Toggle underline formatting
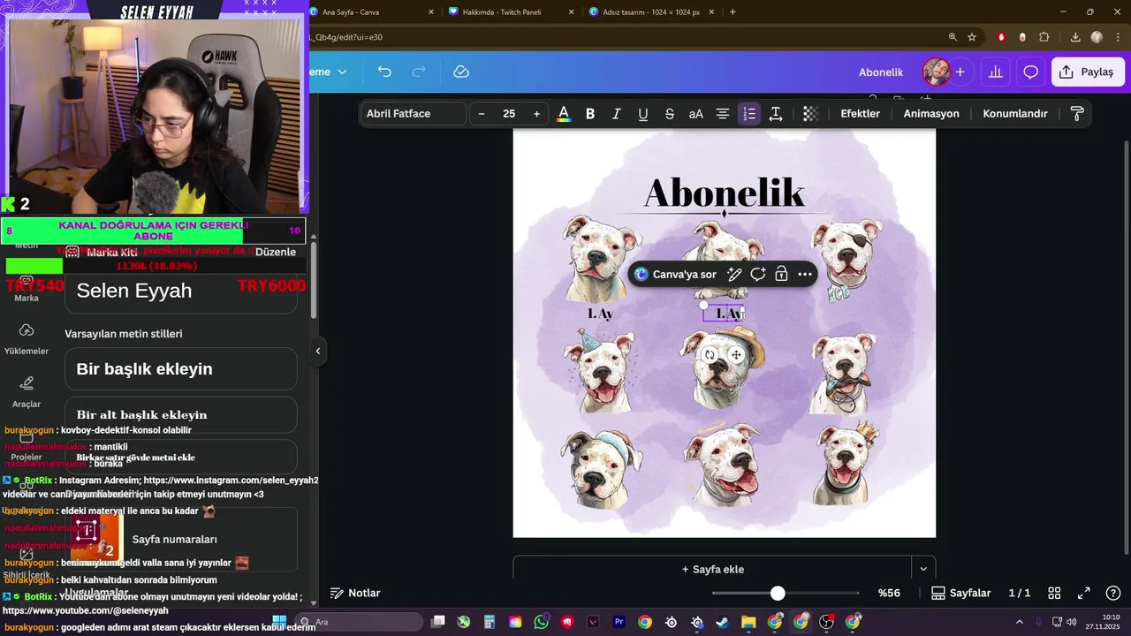The width and height of the screenshot is (1131, 636). pos(643,114)
